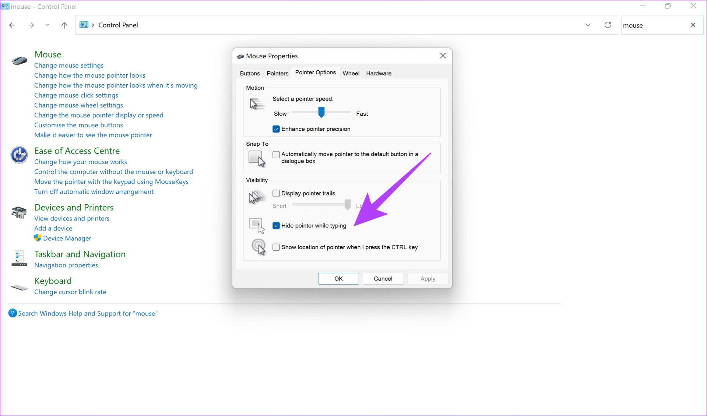Open Move pointer with keypad using MouseKeys
The image size is (707, 416).
click(112, 181)
